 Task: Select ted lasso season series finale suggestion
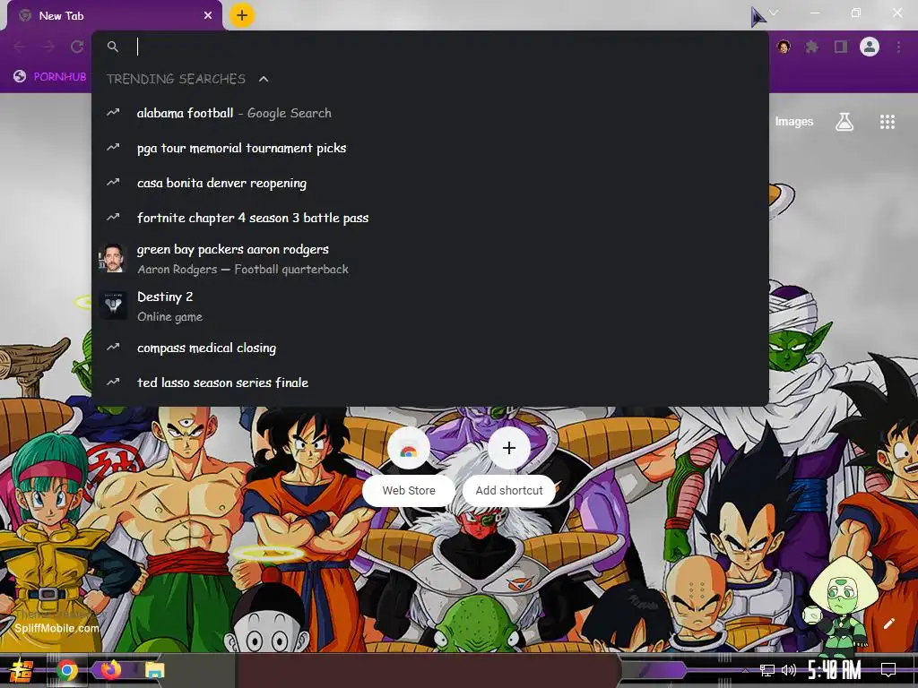click(x=430, y=383)
